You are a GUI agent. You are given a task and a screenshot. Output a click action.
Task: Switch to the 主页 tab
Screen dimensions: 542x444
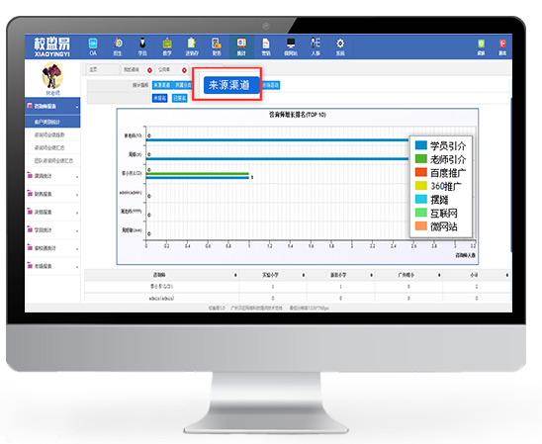102,70
